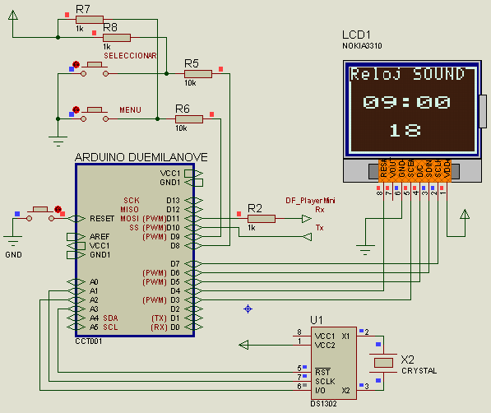Image resolution: width=491 pixels, height=413 pixels.
Task: Click the 'LCD1' reference label
Action: 356,35
